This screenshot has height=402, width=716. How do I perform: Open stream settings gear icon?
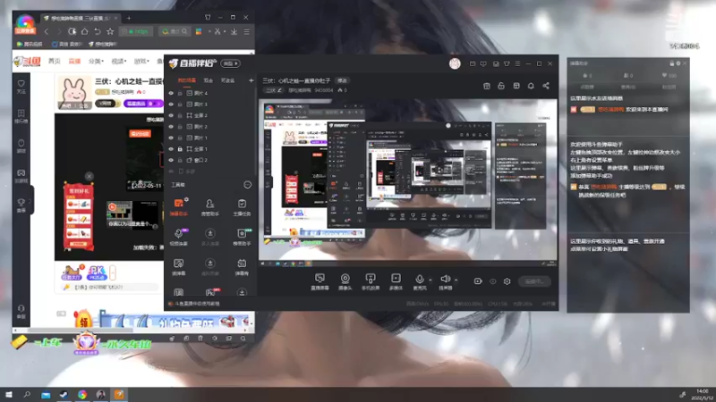click(x=507, y=281)
